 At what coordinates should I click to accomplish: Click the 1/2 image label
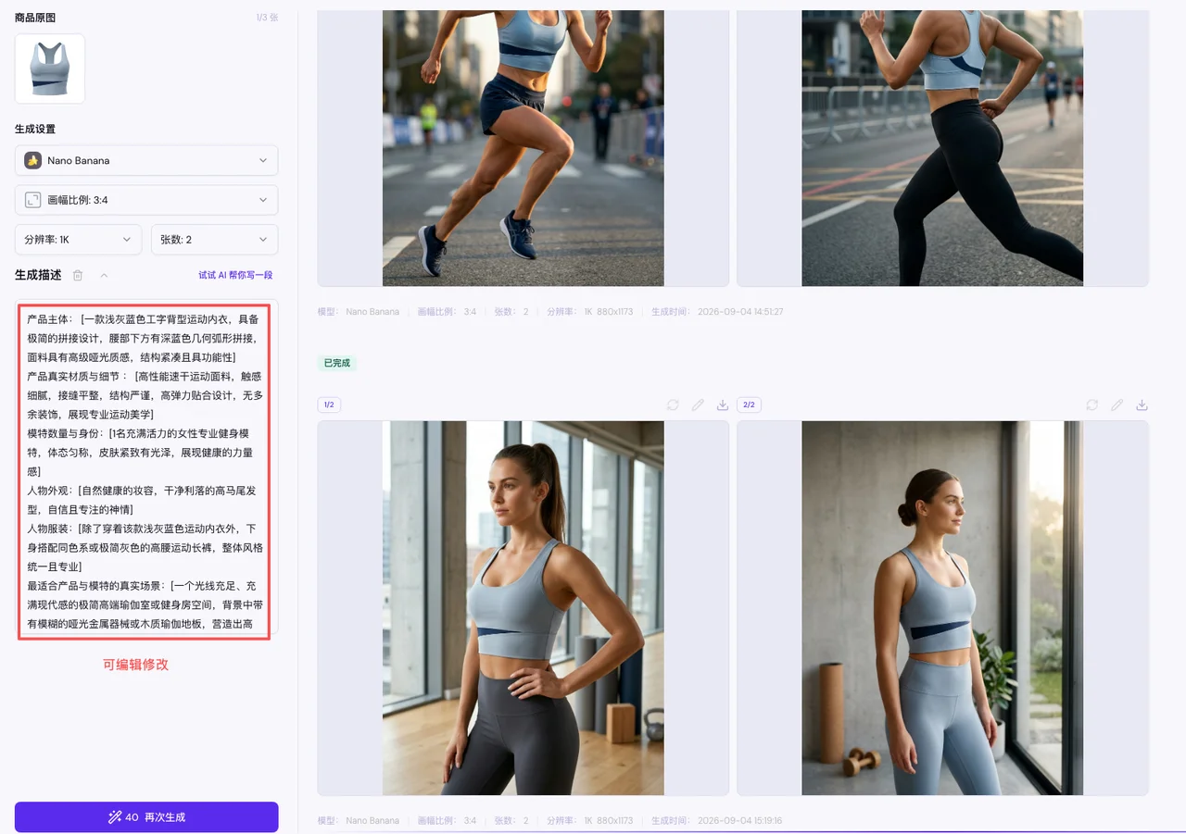pyautogui.click(x=330, y=405)
